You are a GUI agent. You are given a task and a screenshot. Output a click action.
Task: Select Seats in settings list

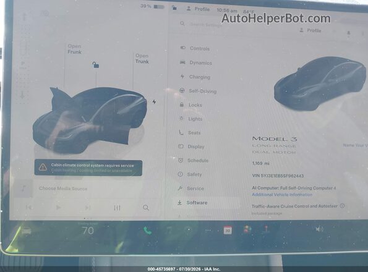[189, 132]
